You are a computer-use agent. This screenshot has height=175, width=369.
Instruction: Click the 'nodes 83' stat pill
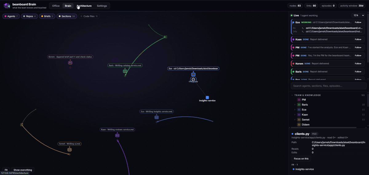point(295,6)
